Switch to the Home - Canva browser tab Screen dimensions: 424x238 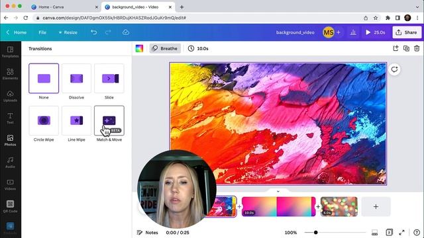65,7
